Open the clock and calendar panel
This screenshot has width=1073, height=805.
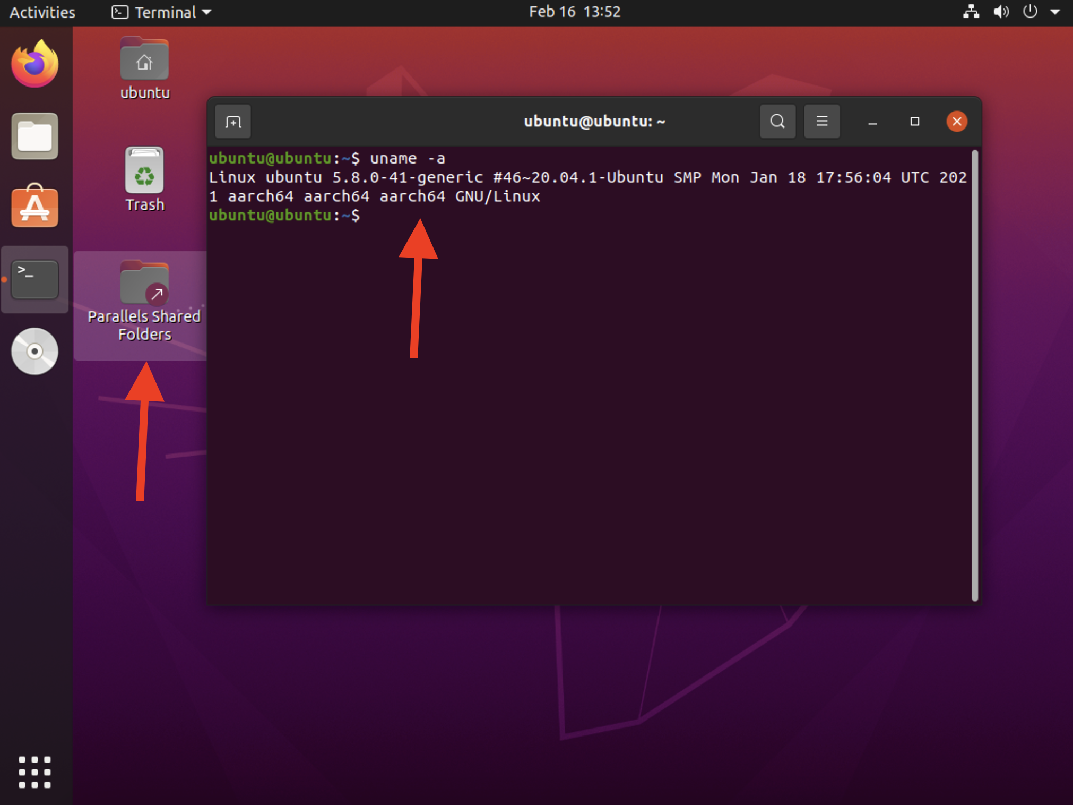click(x=574, y=12)
